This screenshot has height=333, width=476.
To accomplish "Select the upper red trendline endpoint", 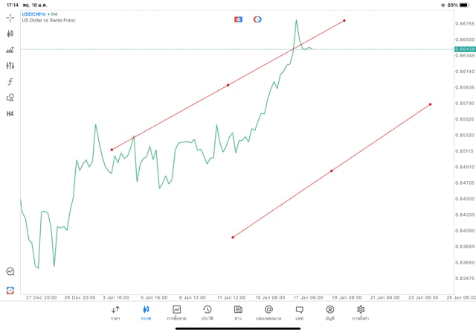I will [x=344, y=20].
